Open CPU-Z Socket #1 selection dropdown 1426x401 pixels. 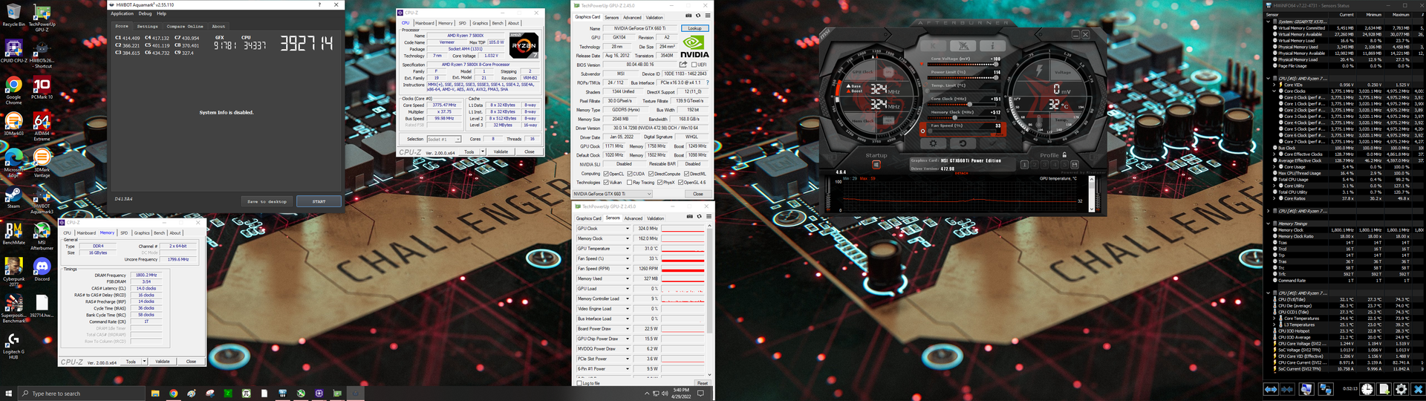pos(443,139)
